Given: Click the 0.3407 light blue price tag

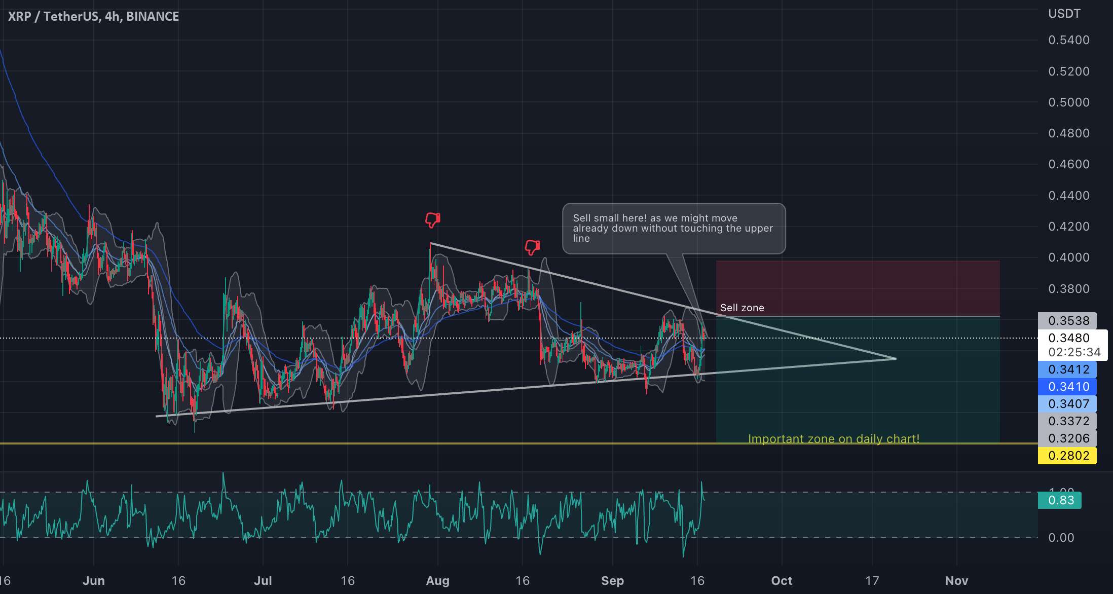Looking at the screenshot, I should click(x=1067, y=404).
